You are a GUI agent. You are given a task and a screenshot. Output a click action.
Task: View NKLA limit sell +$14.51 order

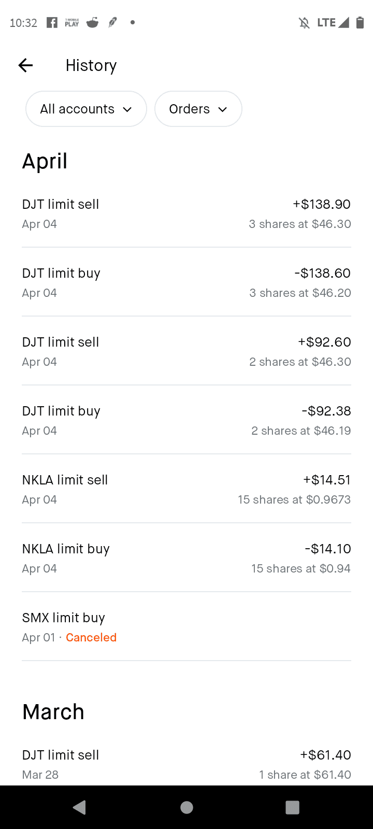[x=187, y=489]
